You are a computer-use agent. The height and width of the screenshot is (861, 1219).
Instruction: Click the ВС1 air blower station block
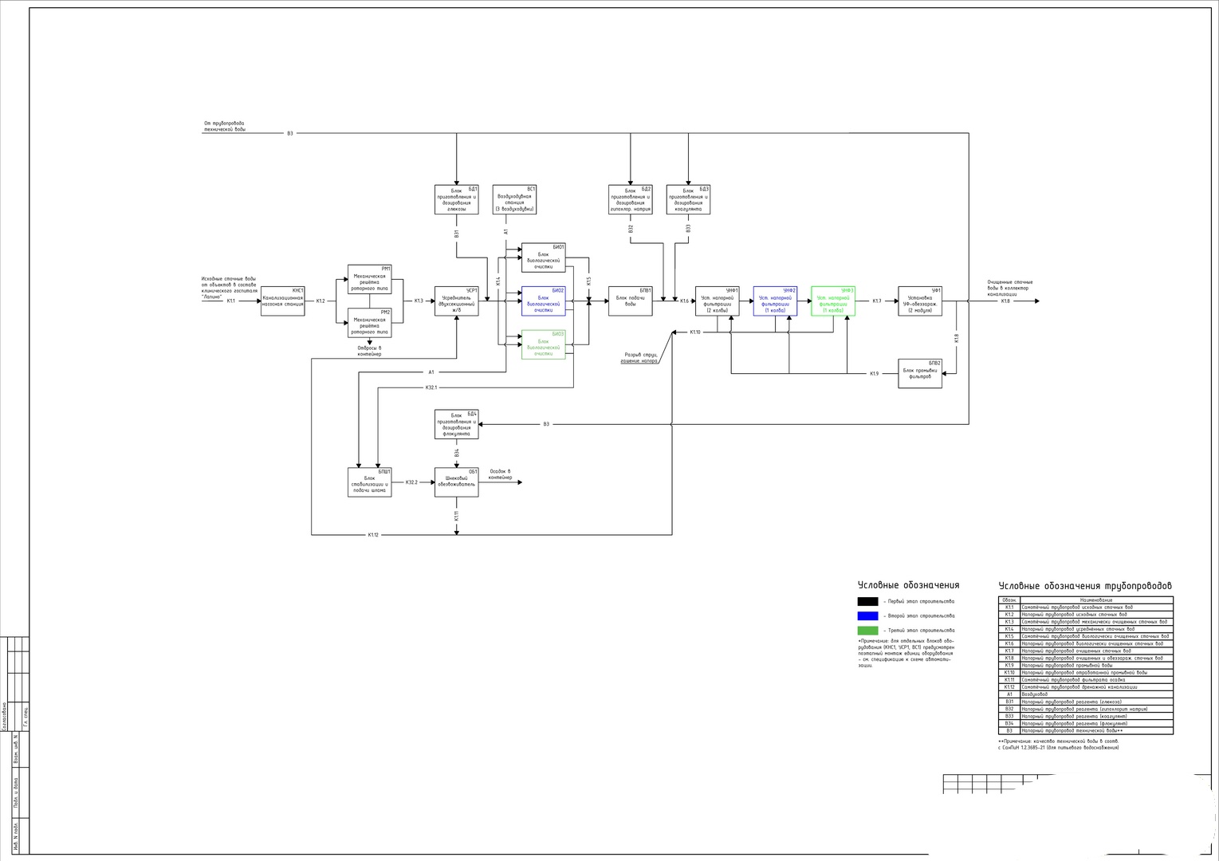[514, 199]
